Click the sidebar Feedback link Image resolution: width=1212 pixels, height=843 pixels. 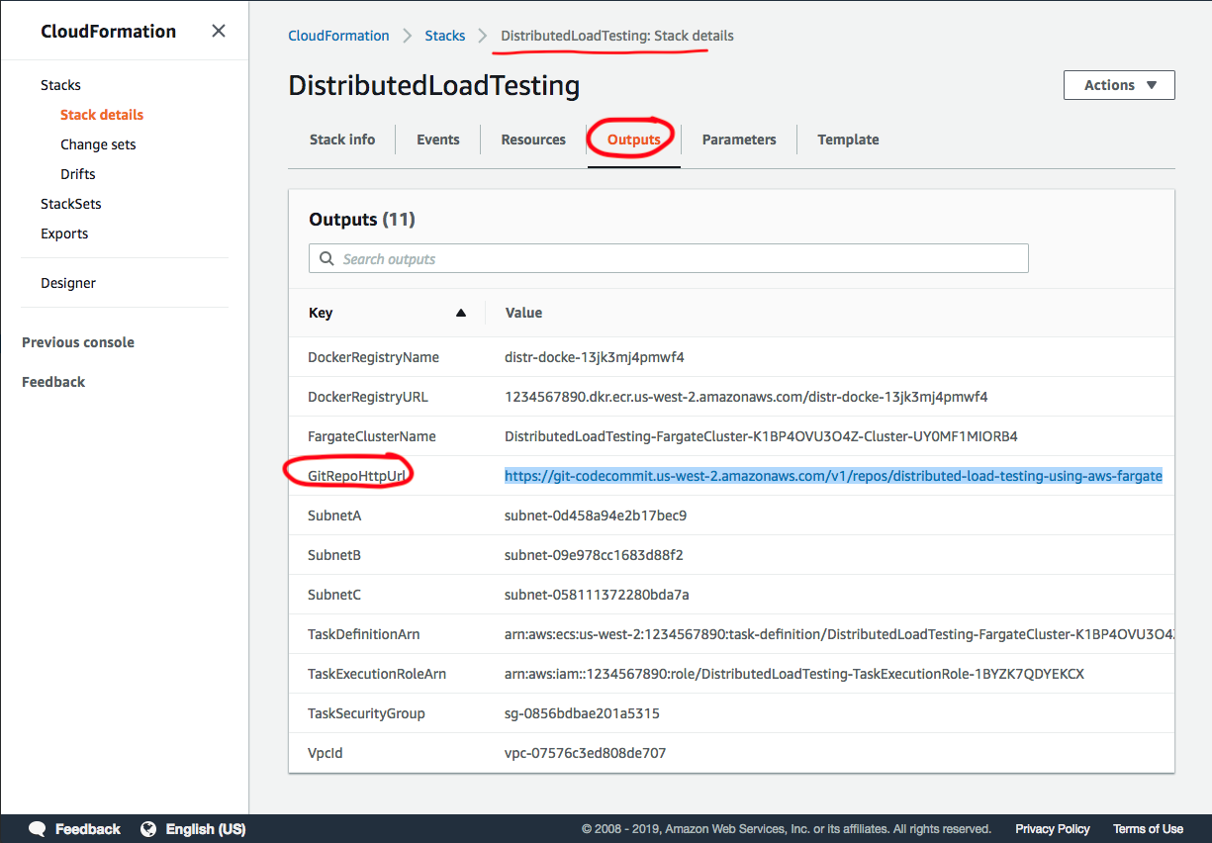pyautogui.click(x=53, y=382)
